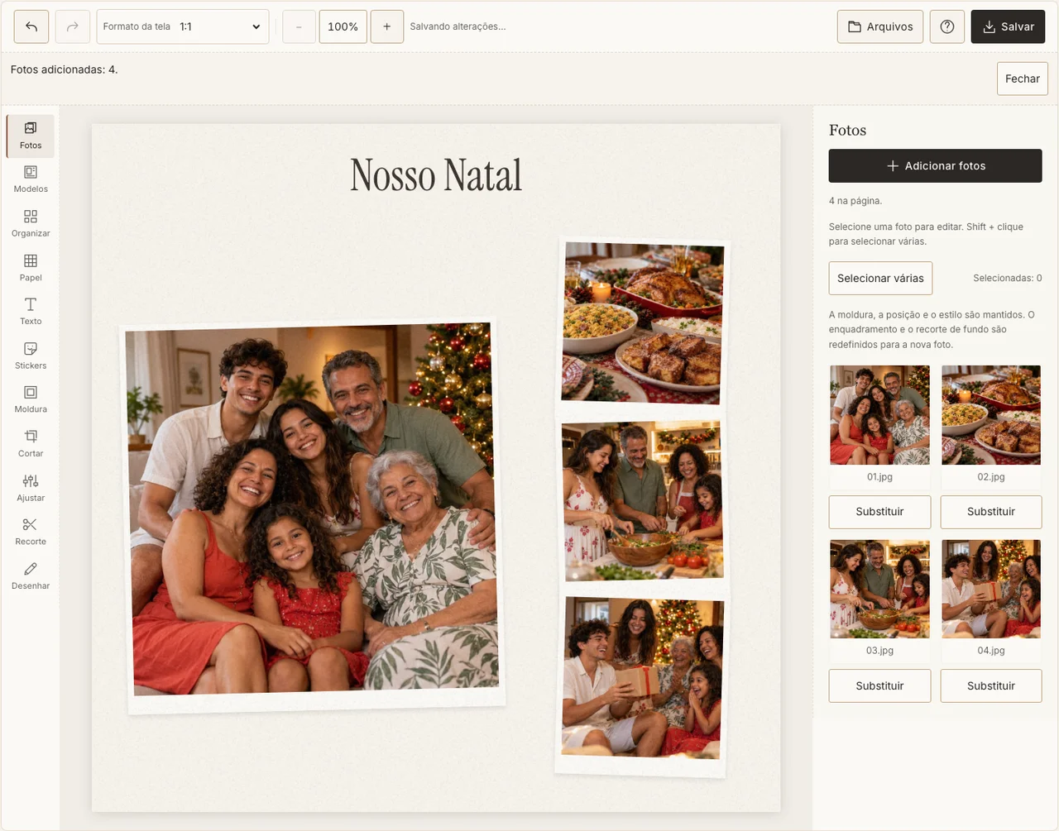Toggle Selecionar várias selection mode
Viewport: 1059px width, 831px height.
[880, 278]
